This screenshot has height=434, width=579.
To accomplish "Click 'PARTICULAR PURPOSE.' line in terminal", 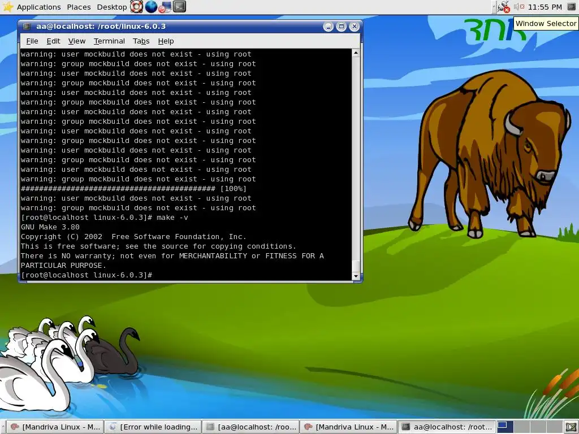I will [x=63, y=266].
